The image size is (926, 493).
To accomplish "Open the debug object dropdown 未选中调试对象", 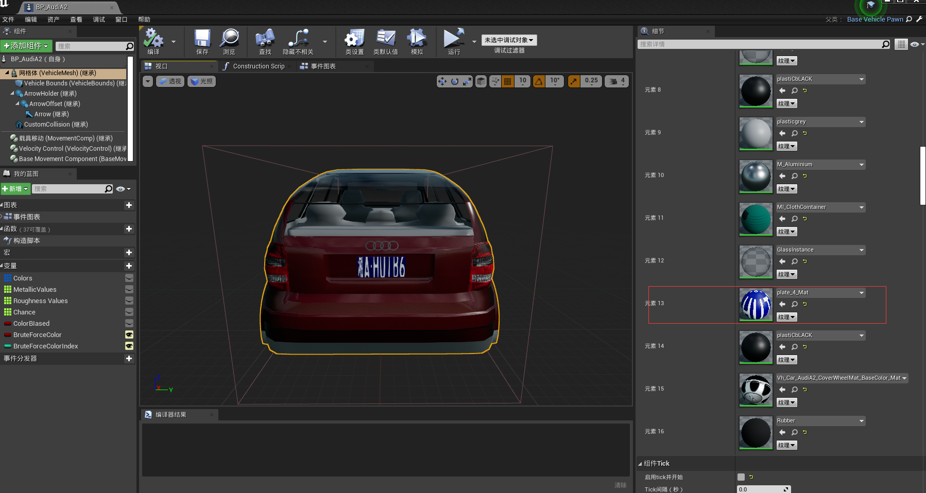I will (x=509, y=40).
